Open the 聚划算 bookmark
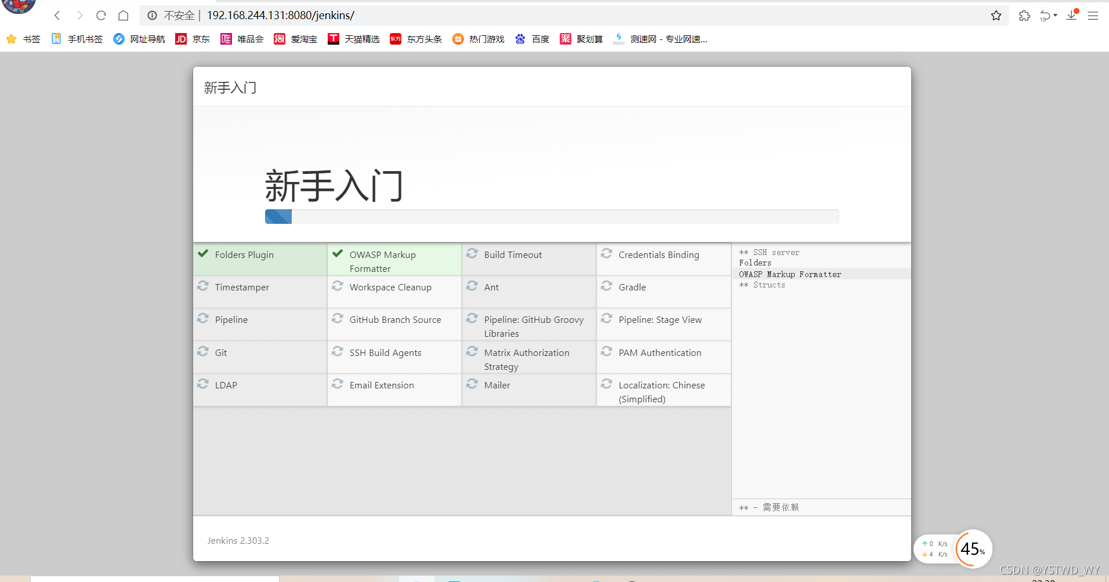This screenshot has width=1109, height=582. [x=582, y=39]
